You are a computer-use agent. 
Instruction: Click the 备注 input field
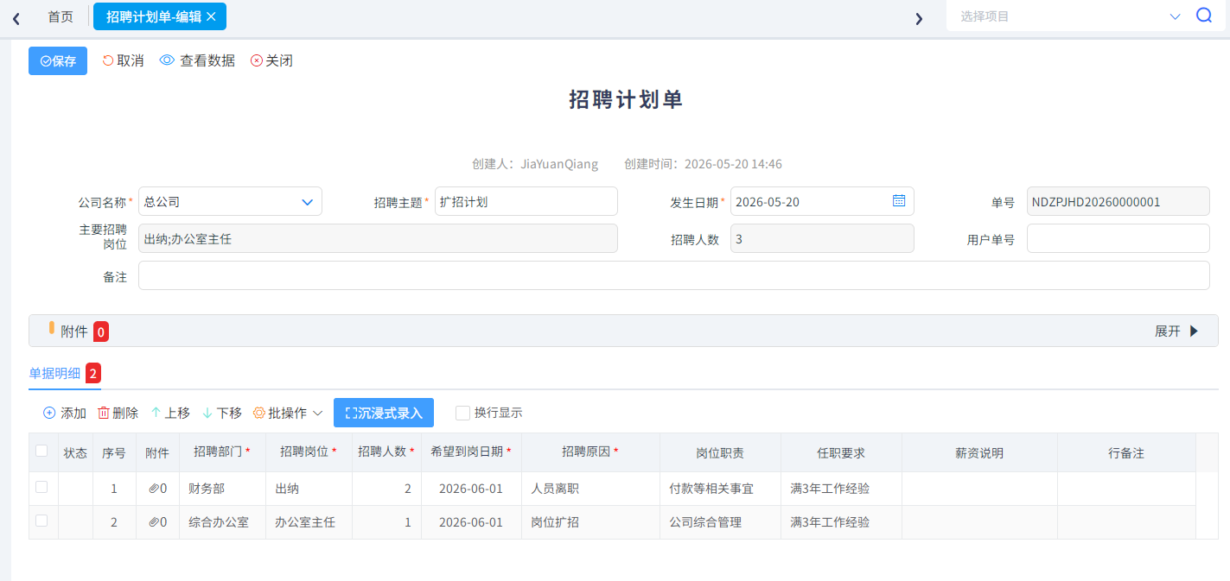click(x=674, y=275)
